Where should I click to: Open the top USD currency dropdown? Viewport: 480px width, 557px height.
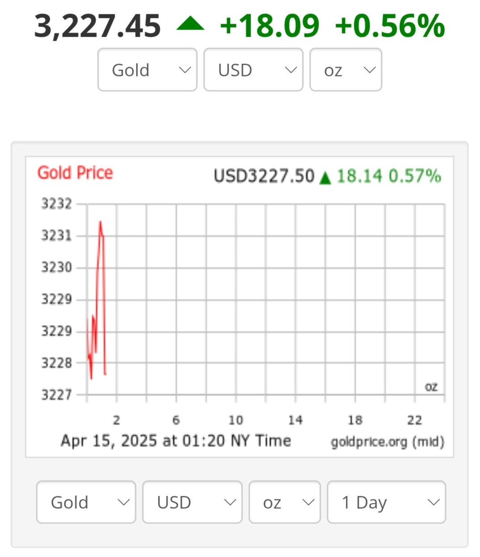(x=253, y=70)
